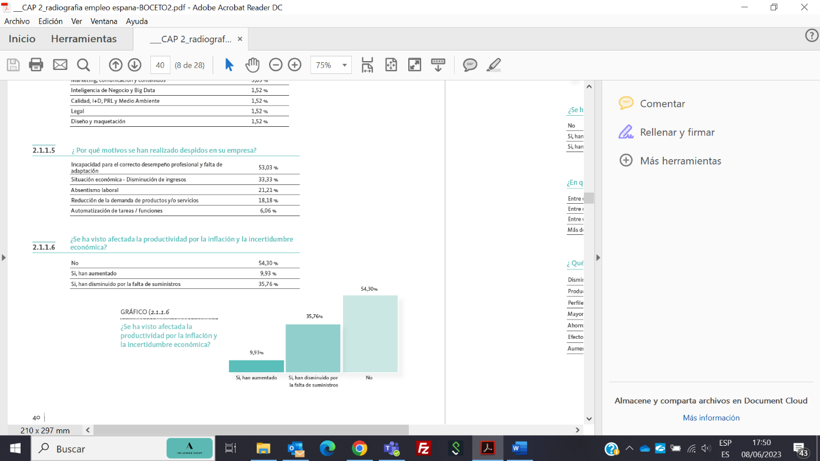The image size is (820, 461).
Task: Switch to the Herramientas tab
Action: 84,39
